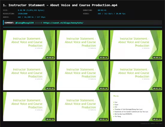
Task: Select the thumbnail timestamped 00:02:14
Action: click(82, 107)
